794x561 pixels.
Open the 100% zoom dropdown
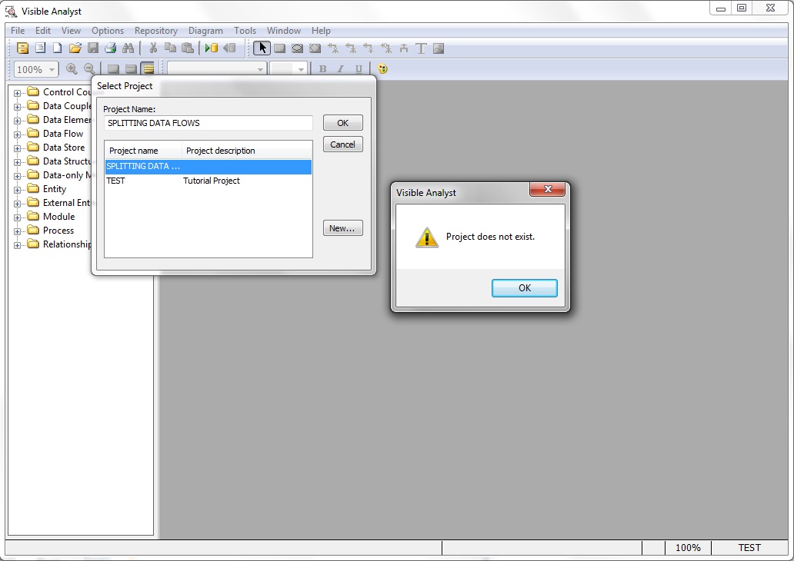[51, 69]
